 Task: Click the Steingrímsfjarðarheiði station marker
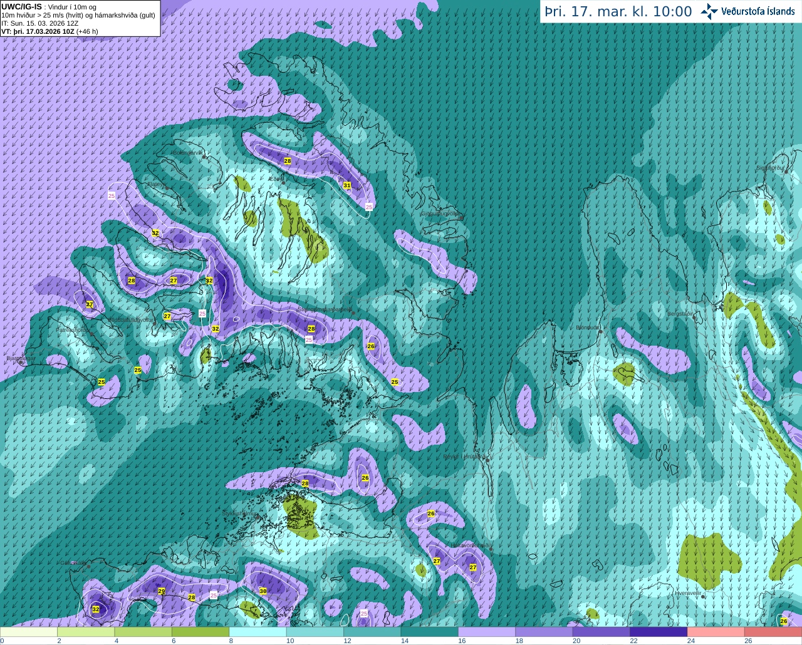point(353,312)
